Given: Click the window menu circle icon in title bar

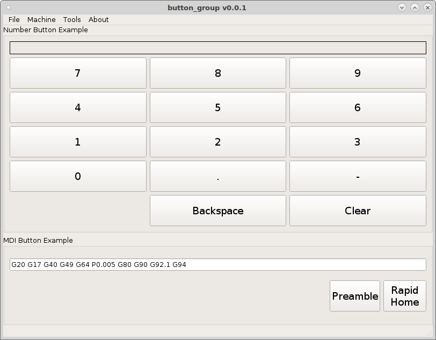Looking at the screenshot, I should 9,8.
